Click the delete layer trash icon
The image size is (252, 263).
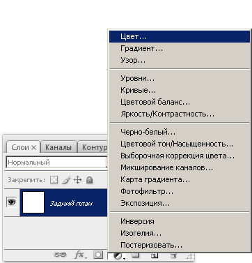click(173, 255)
